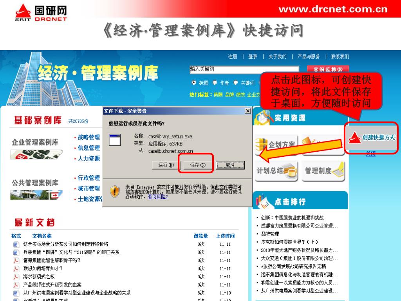Click the 案例库搜索 search button
Image resolution: width=401 pixels, height=301 pixels.
click(328, 69)
